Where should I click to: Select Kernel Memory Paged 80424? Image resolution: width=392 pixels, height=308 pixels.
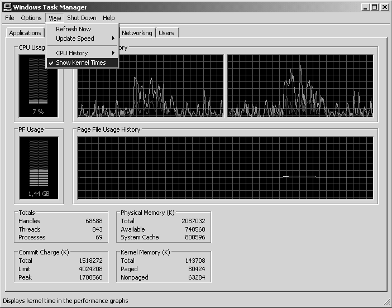(197, 269)
